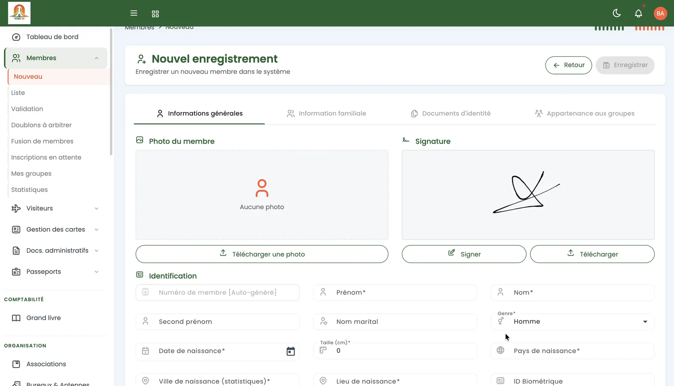Switch to Informations générales tab
The height and width of the screenshot is (386, 674).
pos(199,114)
